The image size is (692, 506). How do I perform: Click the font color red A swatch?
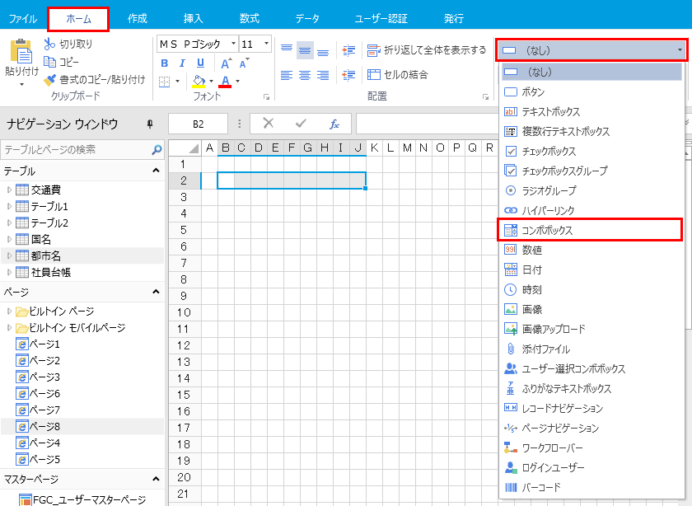pos(225,81)
